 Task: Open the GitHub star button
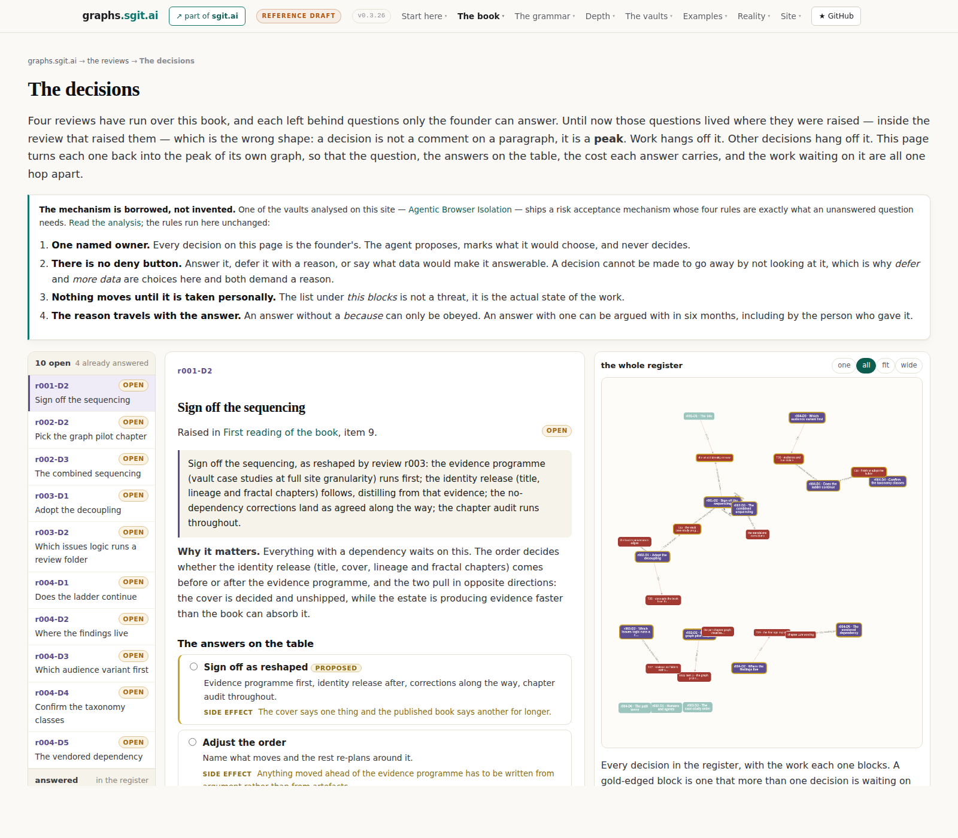coord(836,16)
